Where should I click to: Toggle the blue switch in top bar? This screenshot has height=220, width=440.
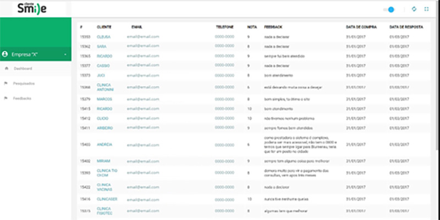pos(389,9)
